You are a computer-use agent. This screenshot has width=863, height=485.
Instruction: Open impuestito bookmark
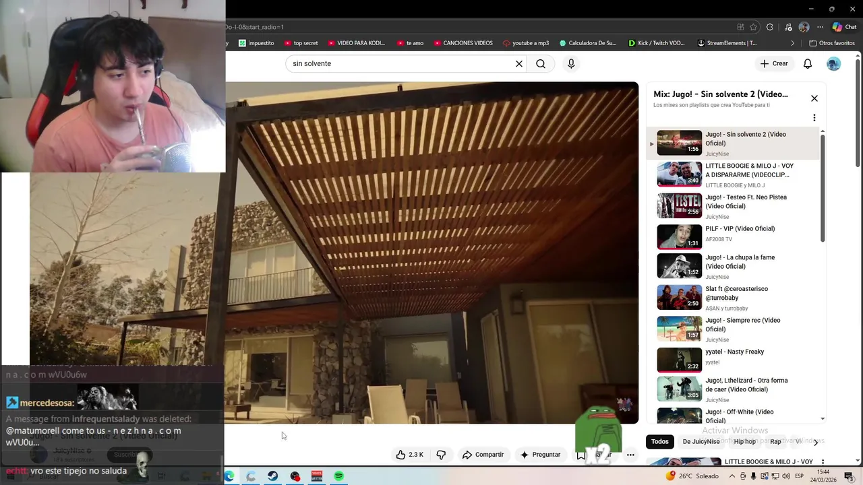pos(256,43)
